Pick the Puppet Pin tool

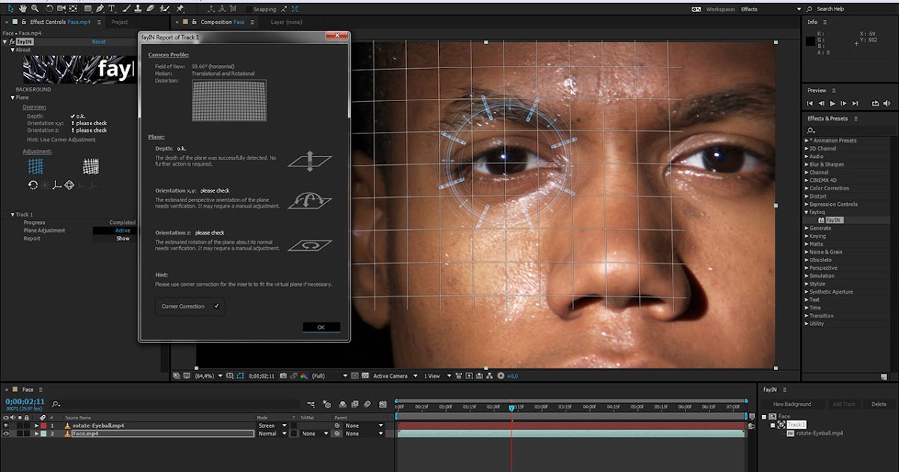click(180, 9)
